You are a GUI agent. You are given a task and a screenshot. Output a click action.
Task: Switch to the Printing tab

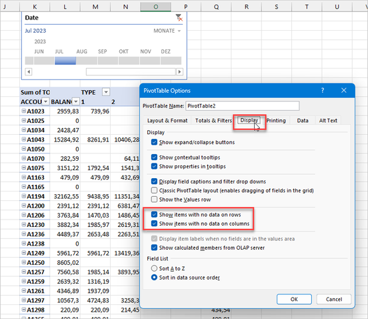[276, 121]
